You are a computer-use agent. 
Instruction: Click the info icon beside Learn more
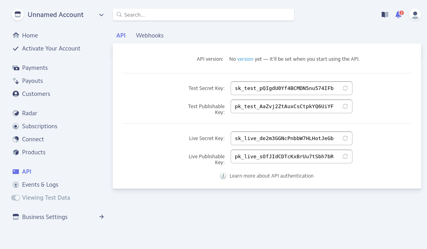tap(223, 176)
